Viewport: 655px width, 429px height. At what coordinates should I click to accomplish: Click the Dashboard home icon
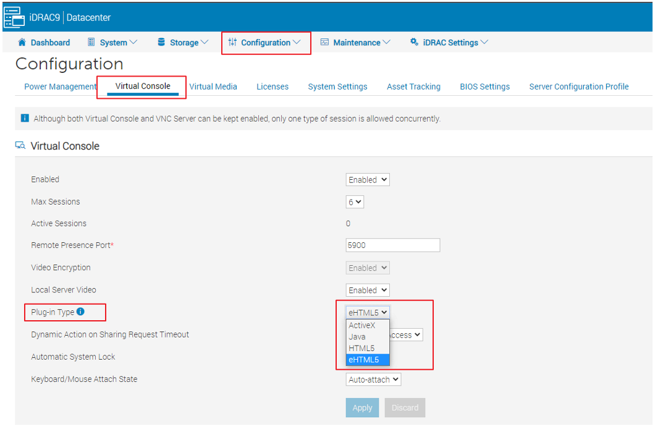22,42
